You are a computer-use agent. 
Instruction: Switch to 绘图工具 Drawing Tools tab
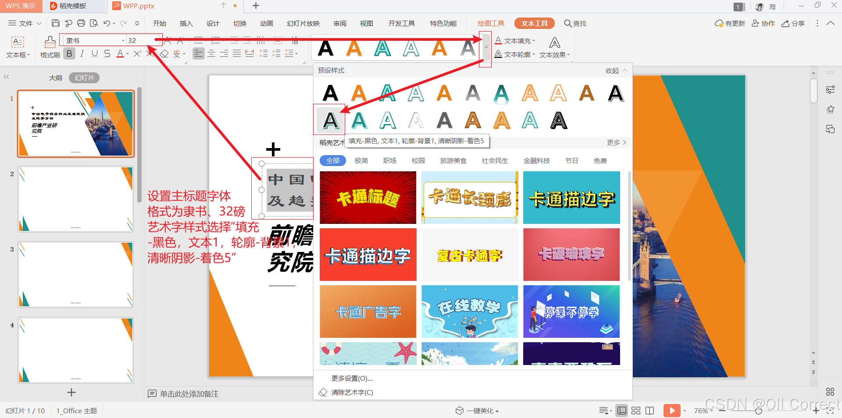pos(491,23)
